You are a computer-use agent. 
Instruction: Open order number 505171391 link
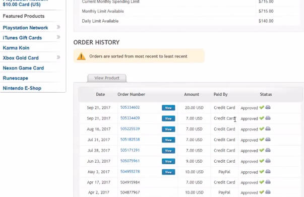tap(130, 150)
